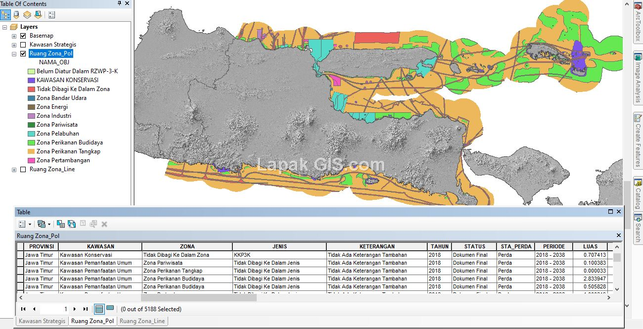Open the Kawasan Strategis table tab
Screen dimensions: 643x329
coord(42,321)
